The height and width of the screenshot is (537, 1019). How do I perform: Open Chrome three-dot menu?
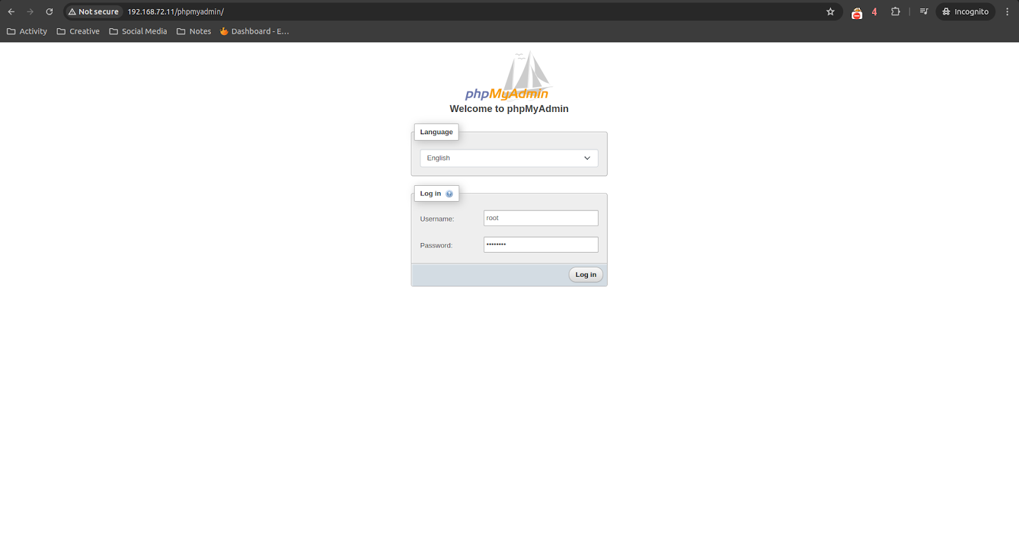click(1007, 11)
